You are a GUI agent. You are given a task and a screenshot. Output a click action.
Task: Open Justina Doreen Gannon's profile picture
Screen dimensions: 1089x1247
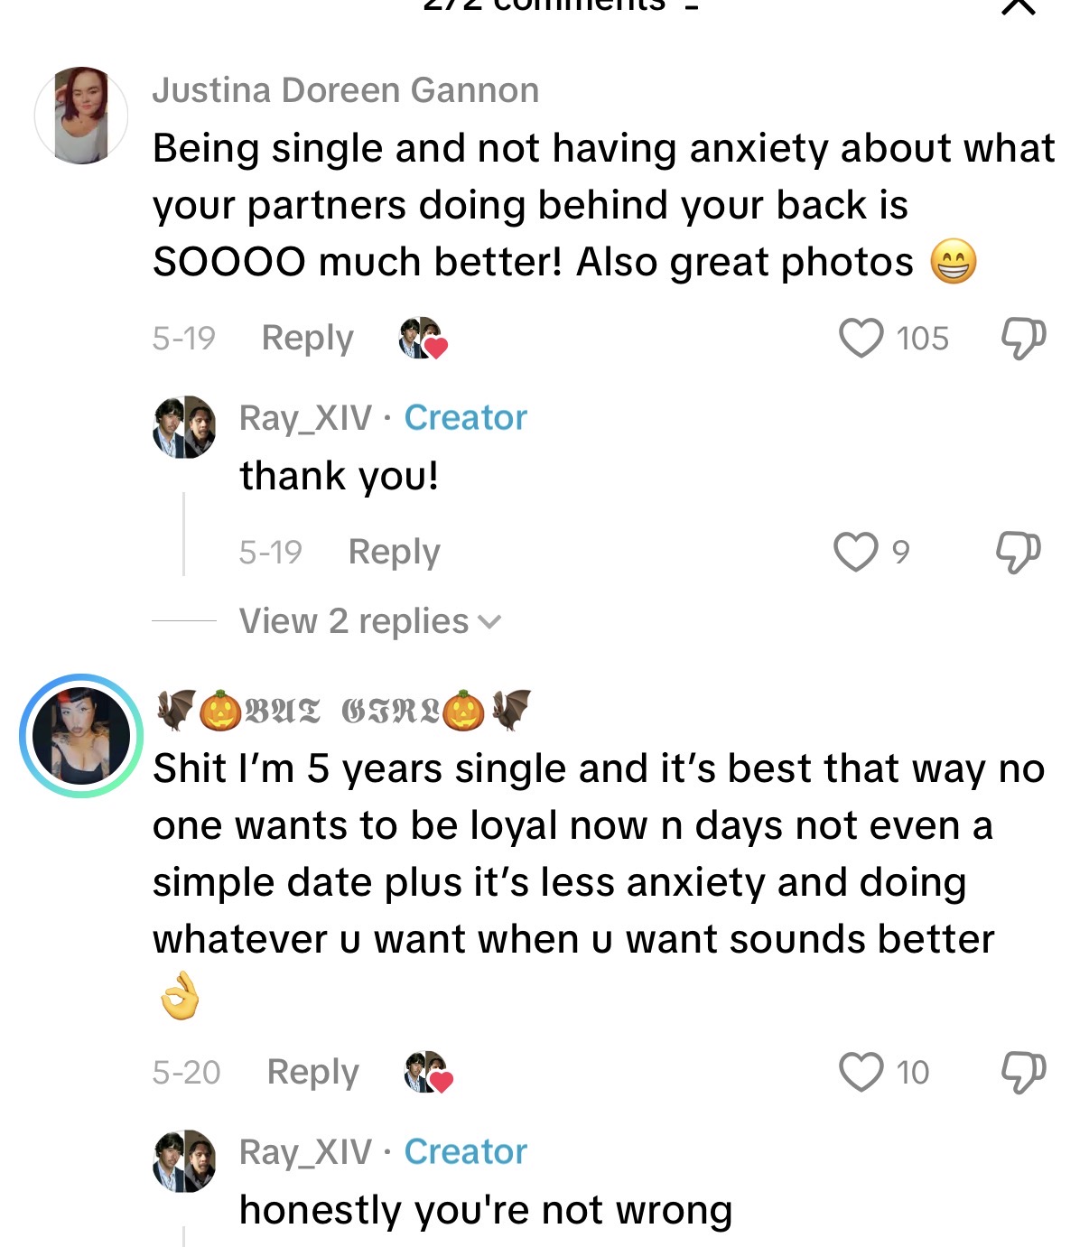pos(81,115)
